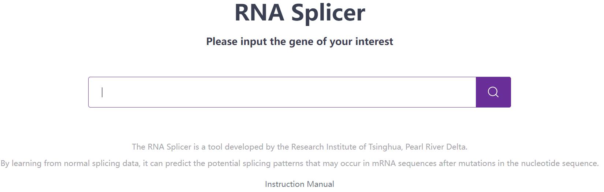Screen dimensions: 604x192
Task: Click the word "mRNA" in the description
Action: pos(384,163)
